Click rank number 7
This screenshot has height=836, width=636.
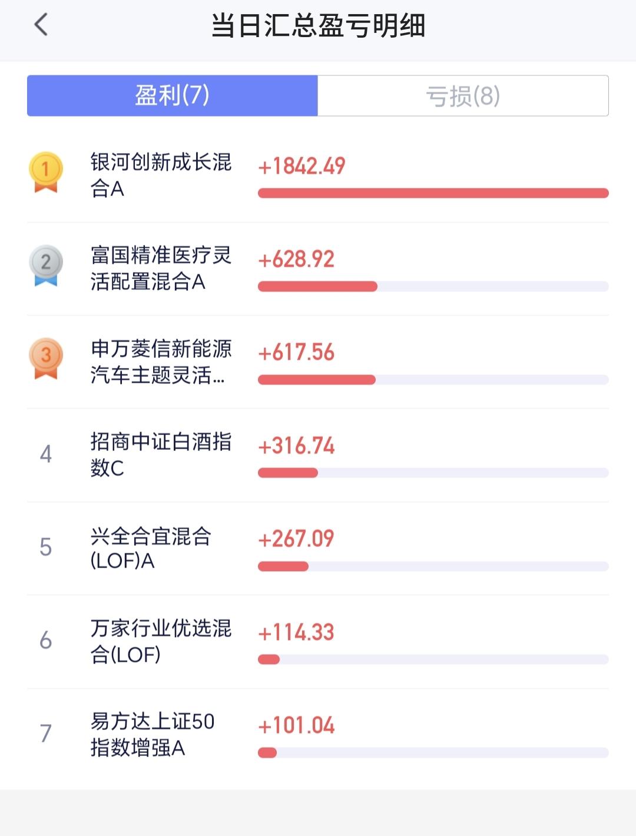46,734
